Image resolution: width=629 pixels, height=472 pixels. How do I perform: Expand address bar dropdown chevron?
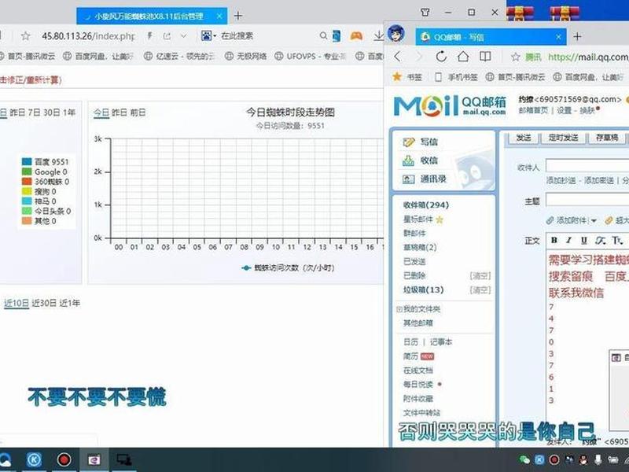coord(183,36)
